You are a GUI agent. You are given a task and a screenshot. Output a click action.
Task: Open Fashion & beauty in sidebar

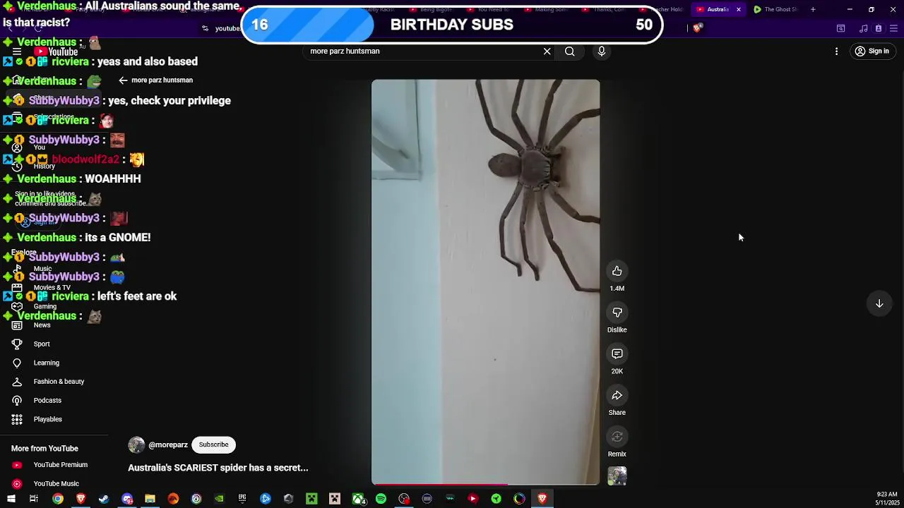point(59,382)
